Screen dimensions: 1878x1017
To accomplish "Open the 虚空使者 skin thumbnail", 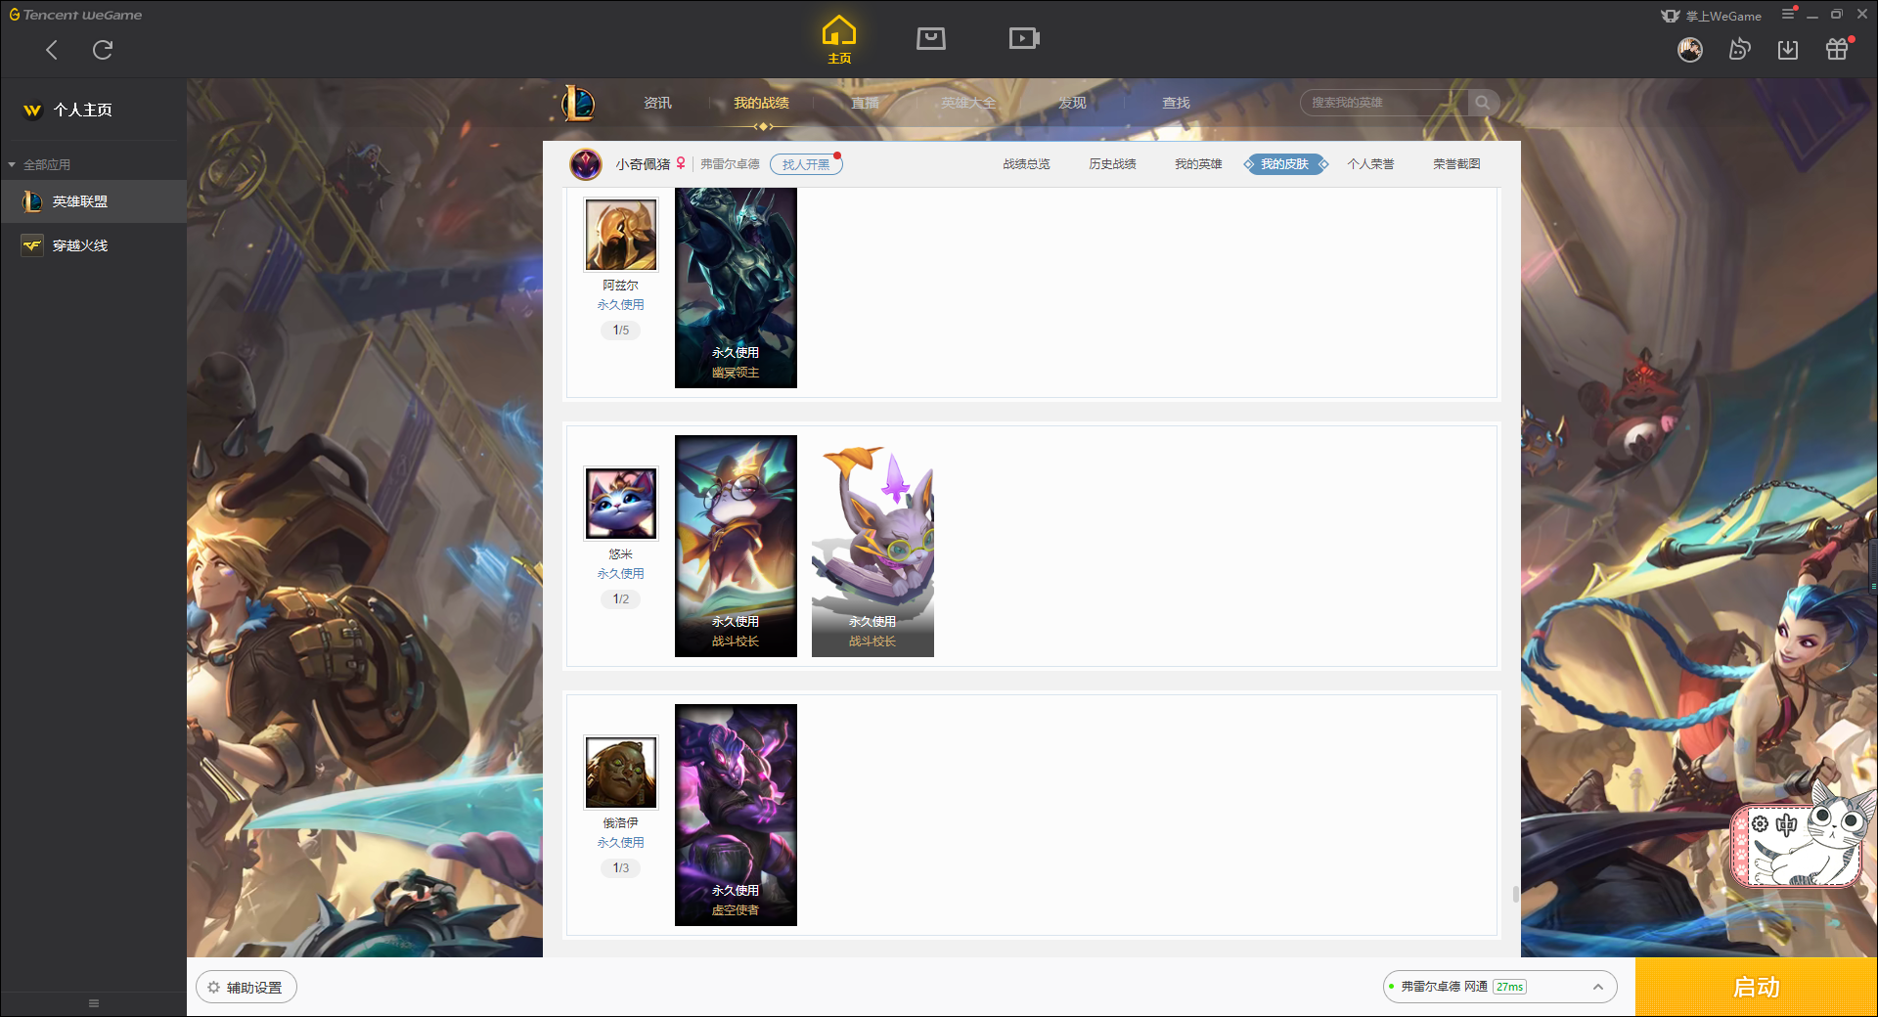I will click(x=736, y=815).
